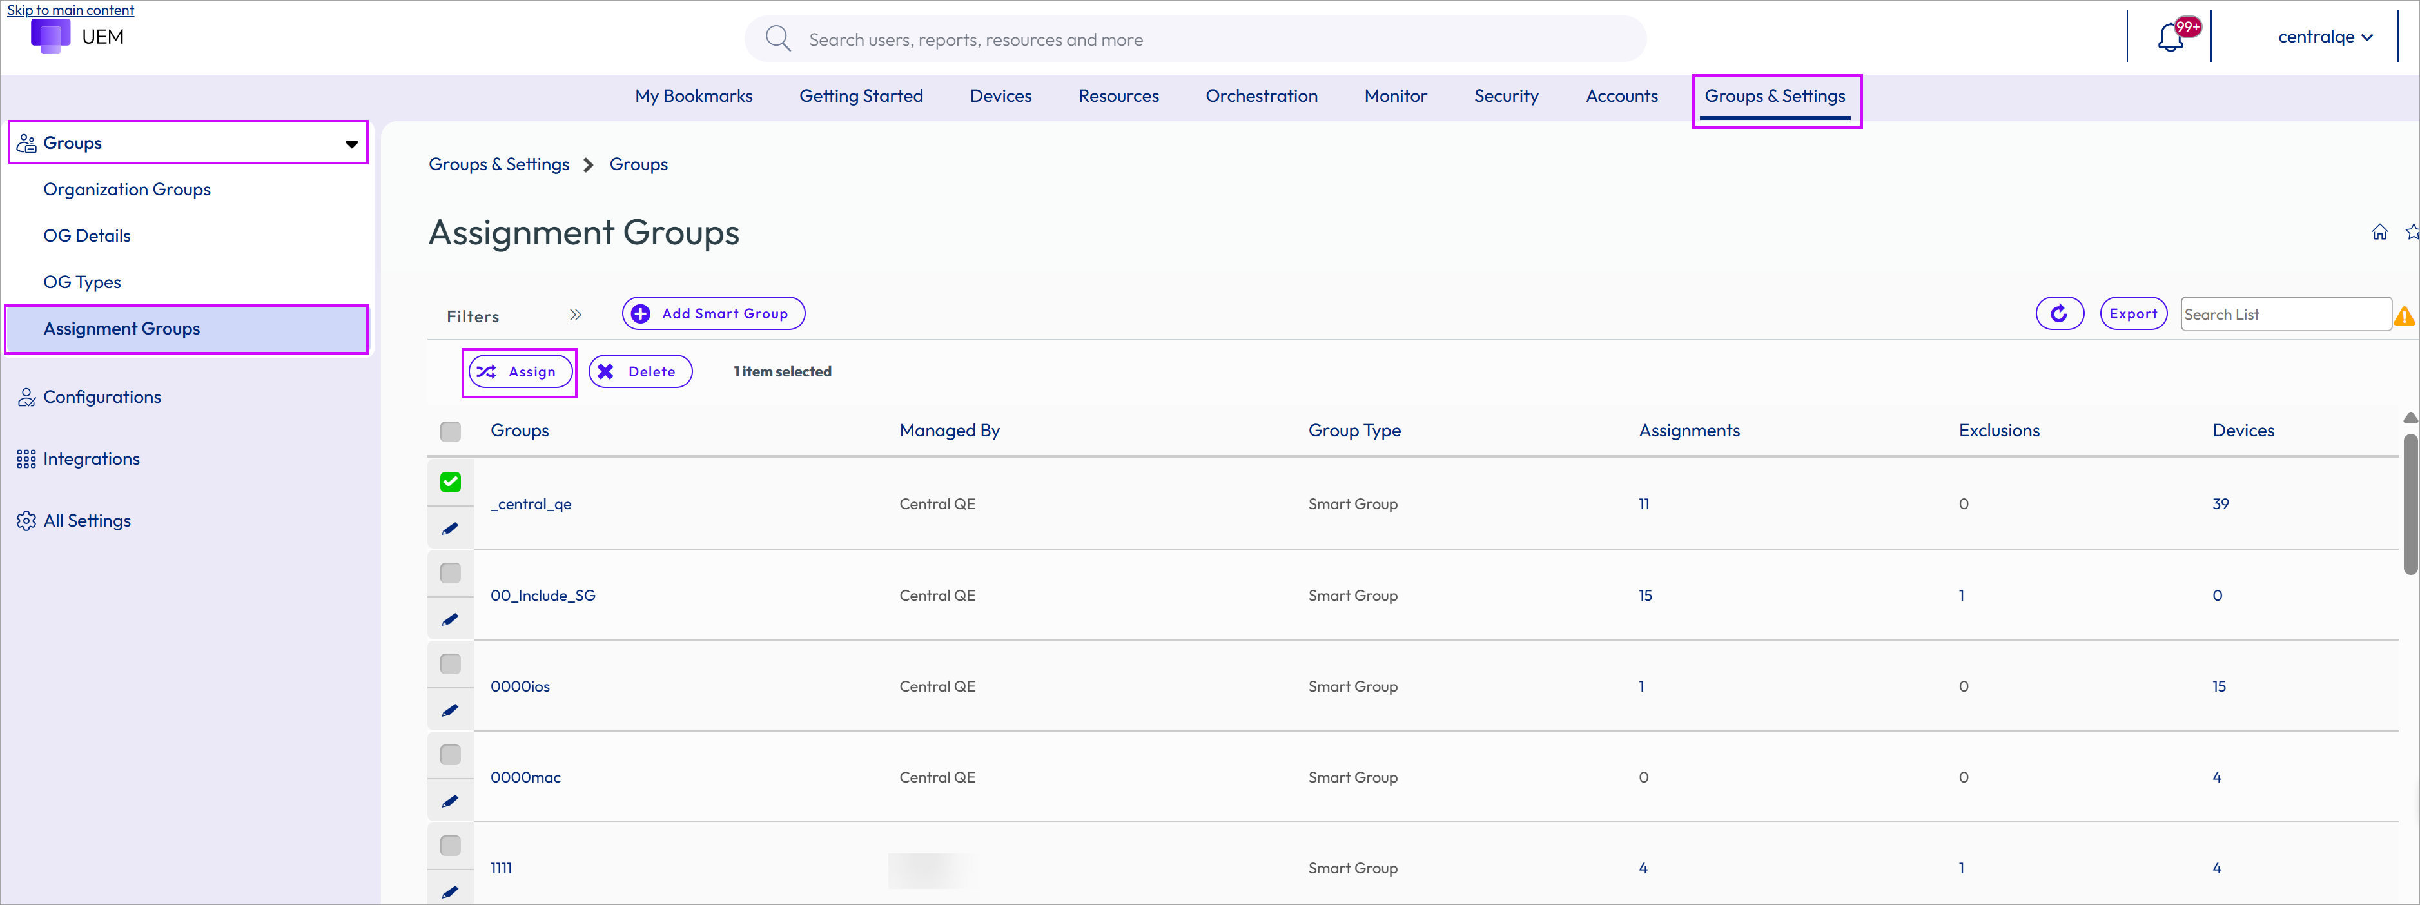Click the X icon in Delete button

[606, 371]
